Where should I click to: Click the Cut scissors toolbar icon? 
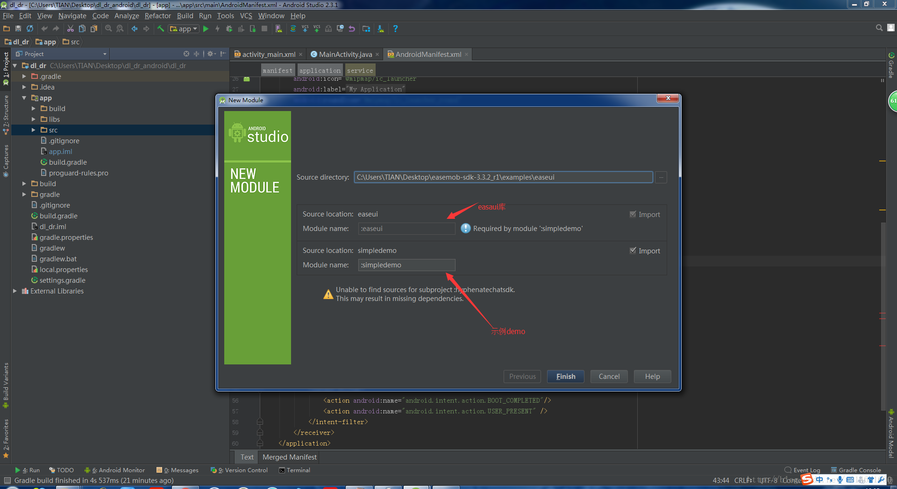click(71, 28)
